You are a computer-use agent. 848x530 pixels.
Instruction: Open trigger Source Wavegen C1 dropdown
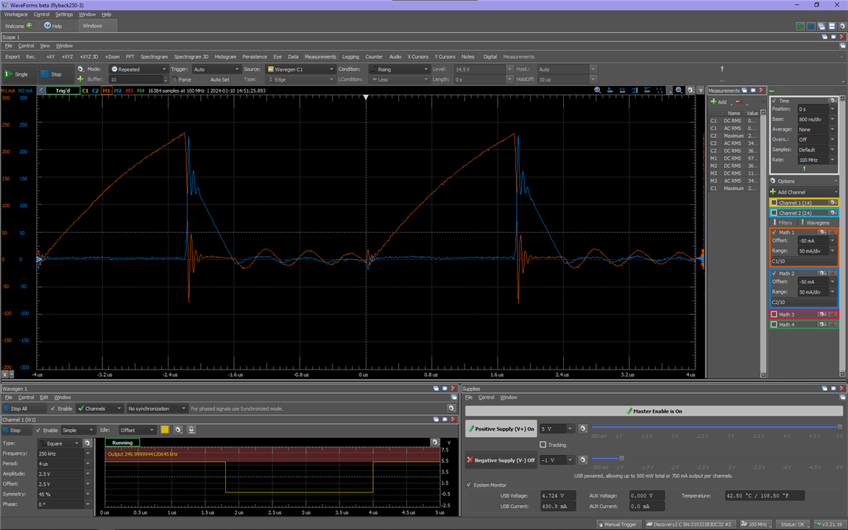pos(300,69)
